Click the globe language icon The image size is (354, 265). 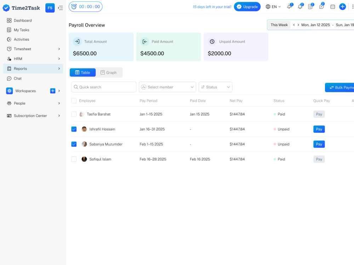tap(268, 7)
